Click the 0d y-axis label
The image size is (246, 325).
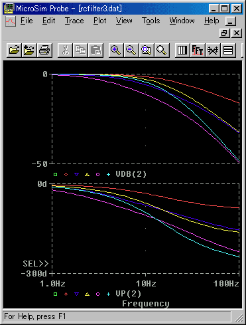click(42, 184)
